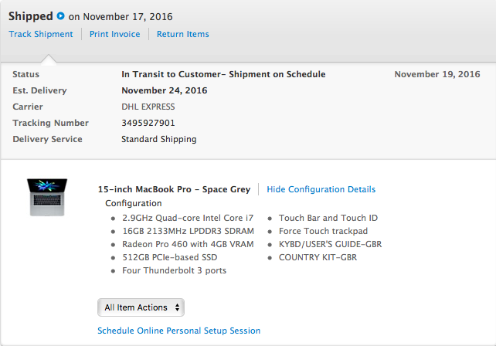Click the Shipped status heading
The image size is (496, 346).
point(31,16)
